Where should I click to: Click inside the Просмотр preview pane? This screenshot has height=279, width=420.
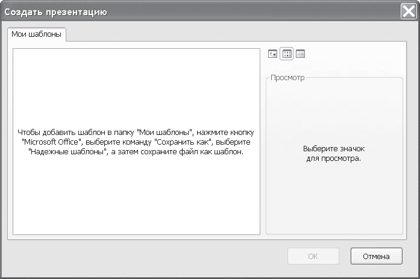(x=334, y=157)
